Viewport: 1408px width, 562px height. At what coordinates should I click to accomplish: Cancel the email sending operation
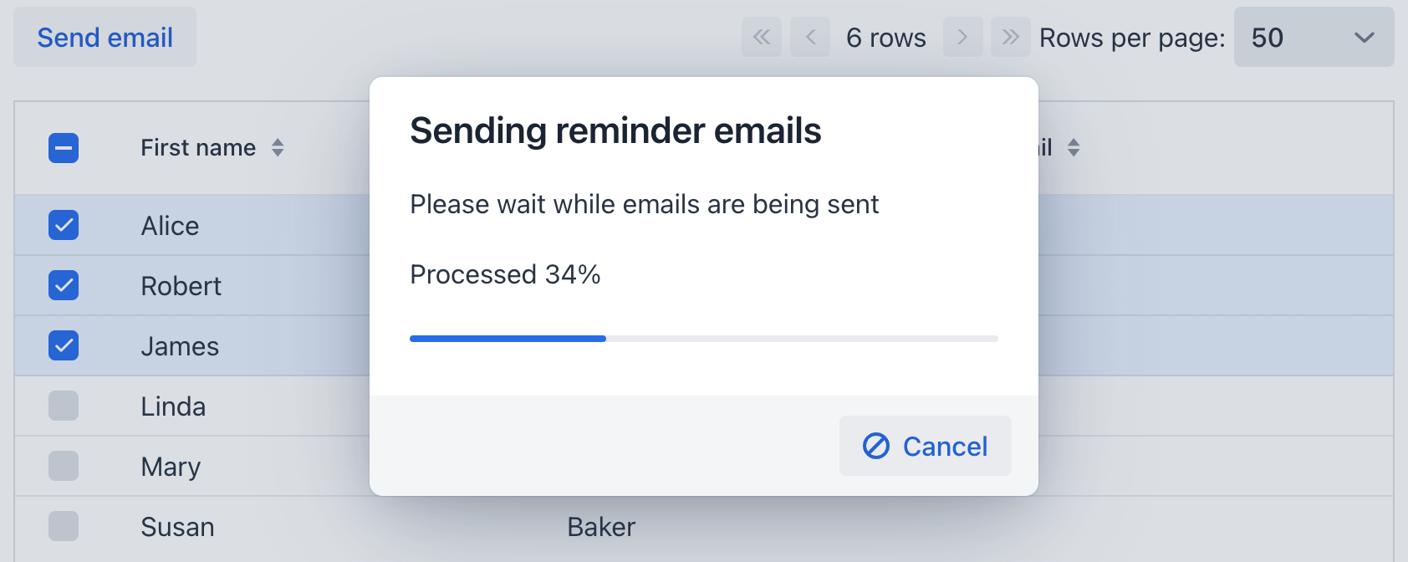coord(925,446)
